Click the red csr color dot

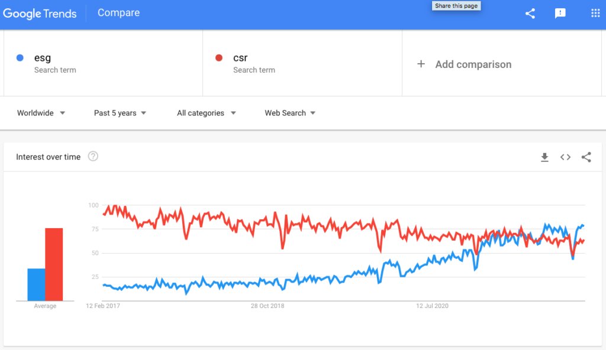pos(219,58)
